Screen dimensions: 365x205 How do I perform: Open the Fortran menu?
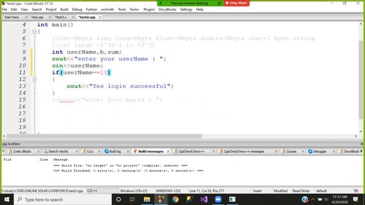tap(91, 10)
